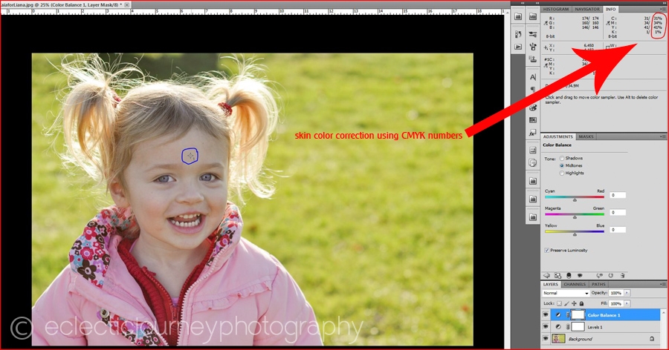
Task: Select Shadows tone radio button
Action: 561,158
